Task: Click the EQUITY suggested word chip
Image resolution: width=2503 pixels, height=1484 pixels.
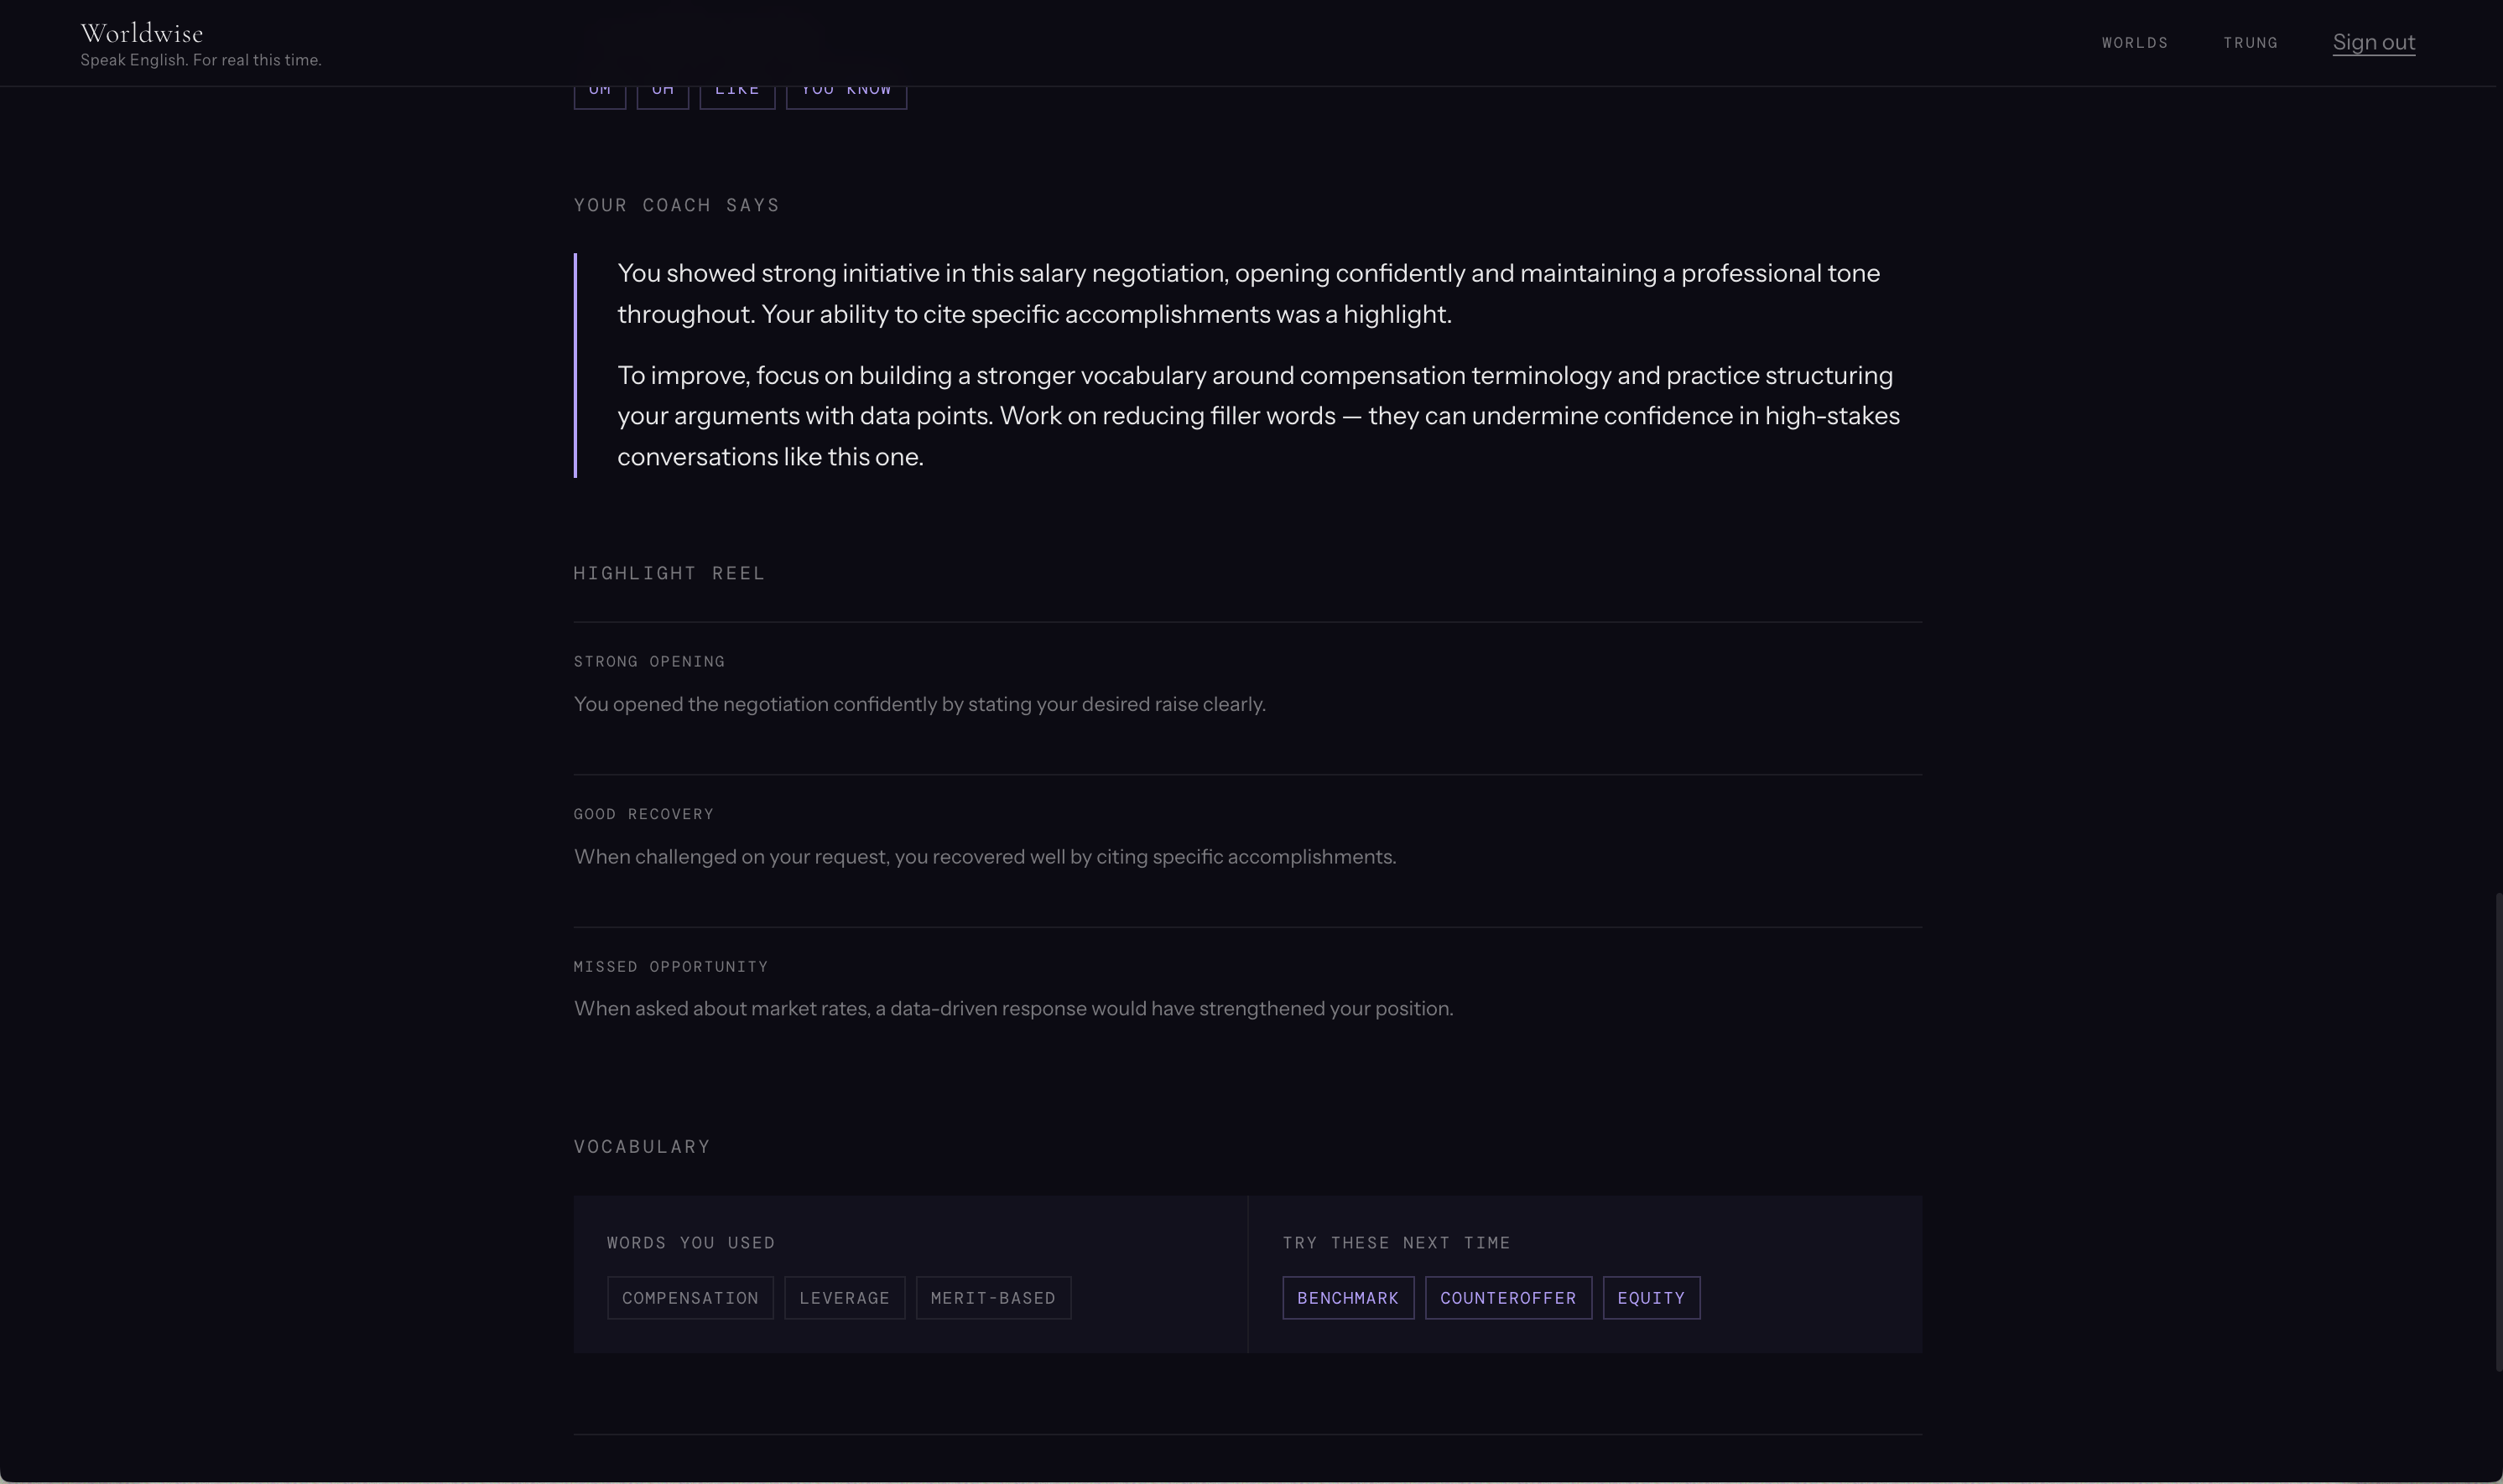Action: [x=1651, y=1298]
